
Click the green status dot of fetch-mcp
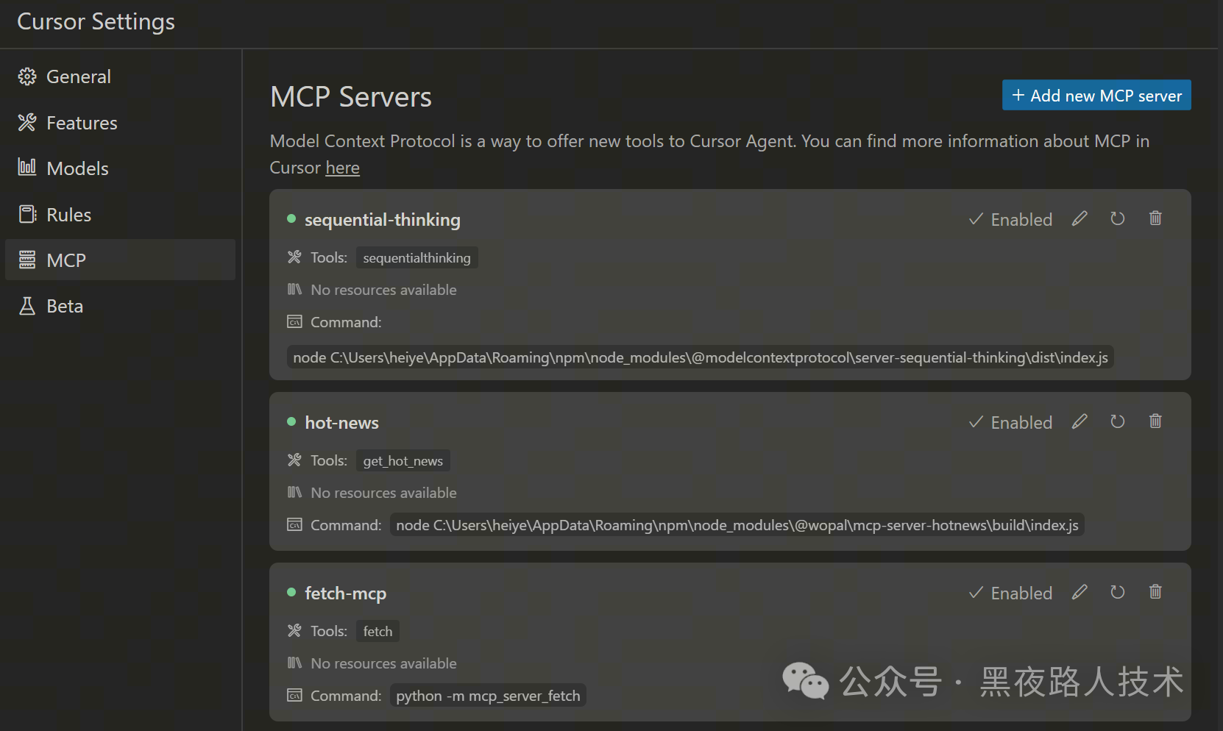(291, 592)
